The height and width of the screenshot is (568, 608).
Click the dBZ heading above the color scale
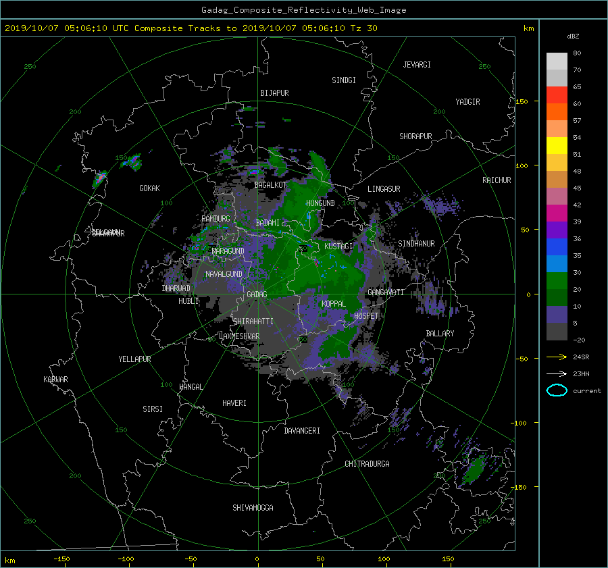[573, 36]
